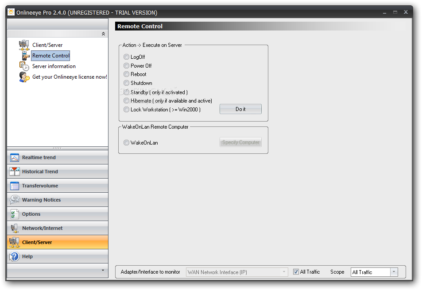
Task: Click the Warning Notices speech bubble icon
Action: click(15, 200)
